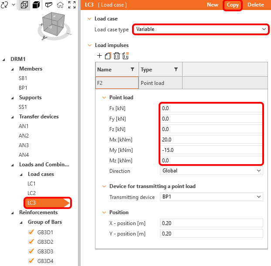This screenshot has width=271, height=266.
Task: Collapse the Point load section
Action: [104, 98]
